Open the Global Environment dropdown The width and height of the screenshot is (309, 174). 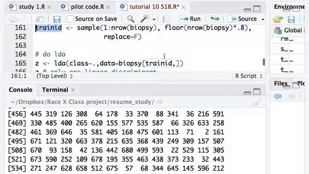[289, 30]
